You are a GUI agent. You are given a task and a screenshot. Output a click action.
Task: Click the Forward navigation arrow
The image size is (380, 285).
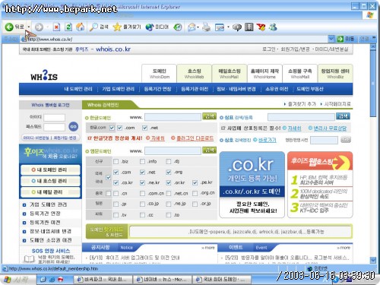click(39, 27)
